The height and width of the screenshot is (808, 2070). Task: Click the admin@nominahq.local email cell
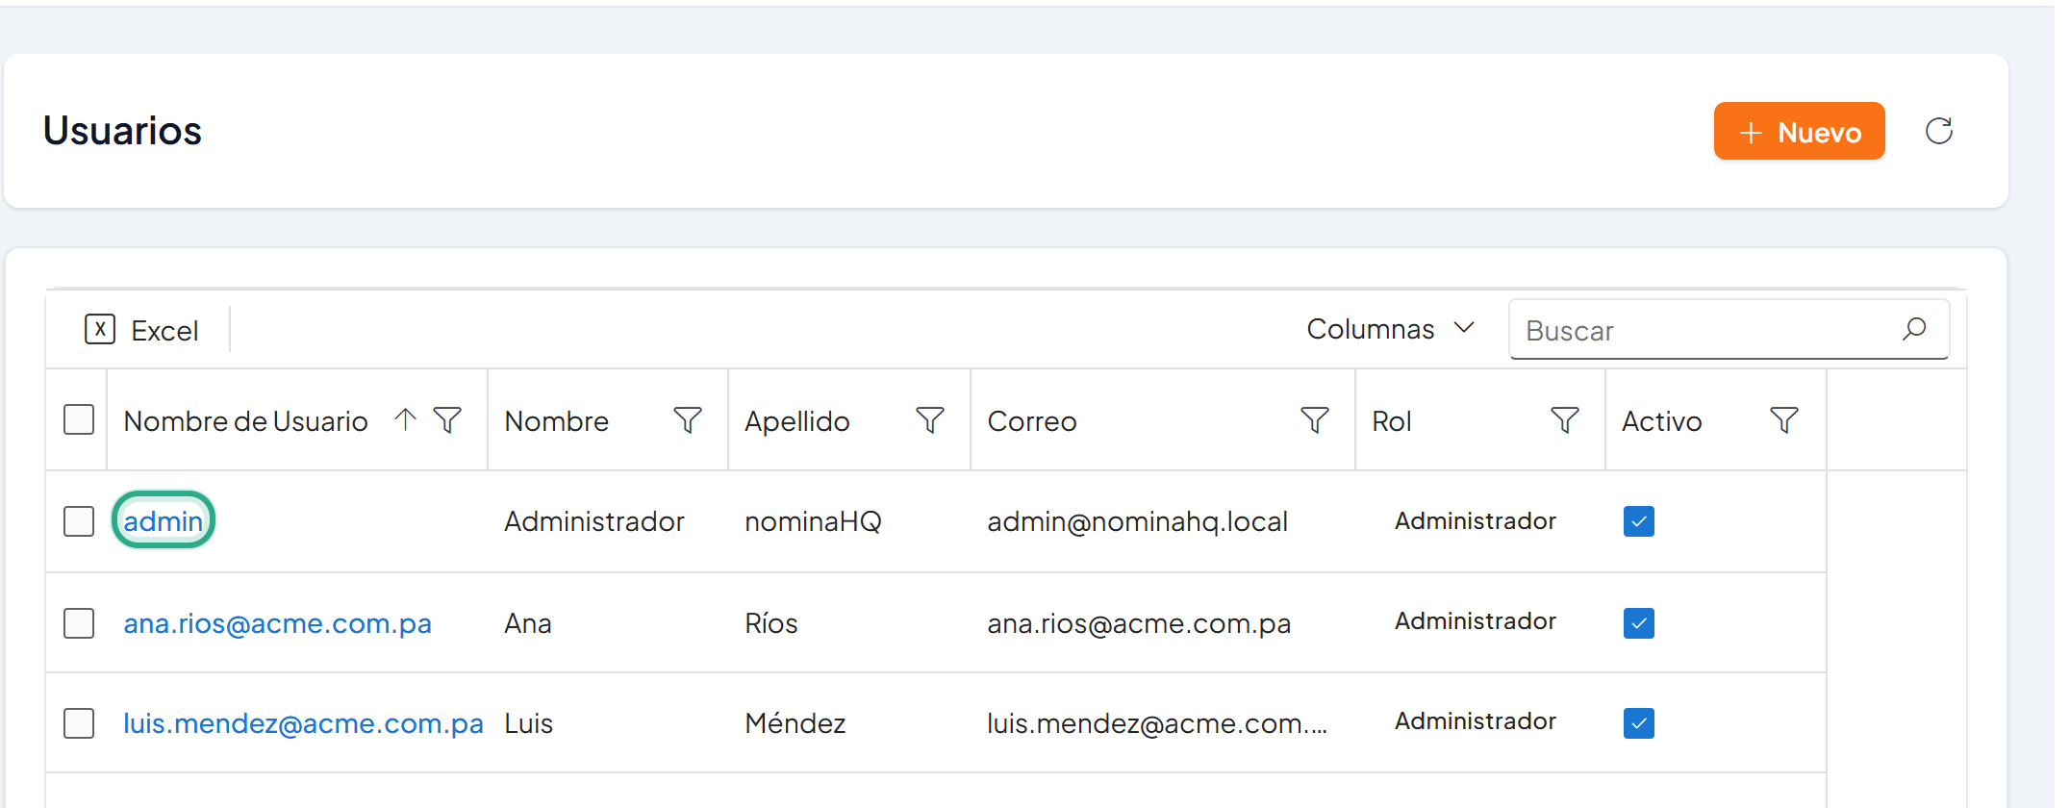pos(1137,521)
